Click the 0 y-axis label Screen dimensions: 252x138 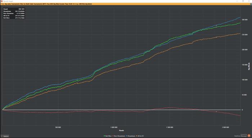coord(242,110)
